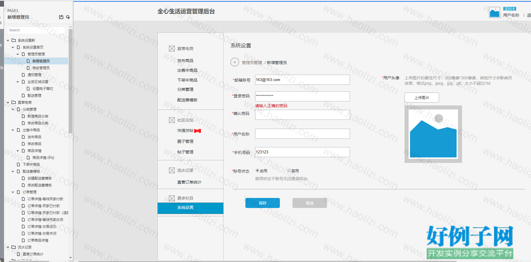531x262 pixels.
Task: Open 发布商品 in the side menu
Action: tap(185, 61)
